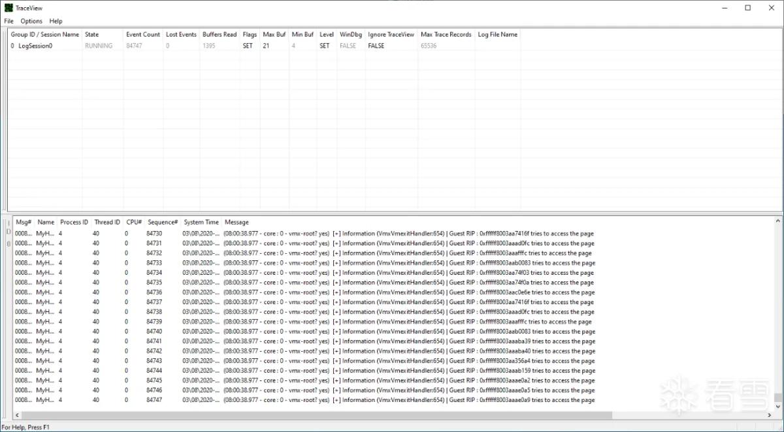Click the Max Trace Records column header
Screen dimensions: 784x432
446,35
